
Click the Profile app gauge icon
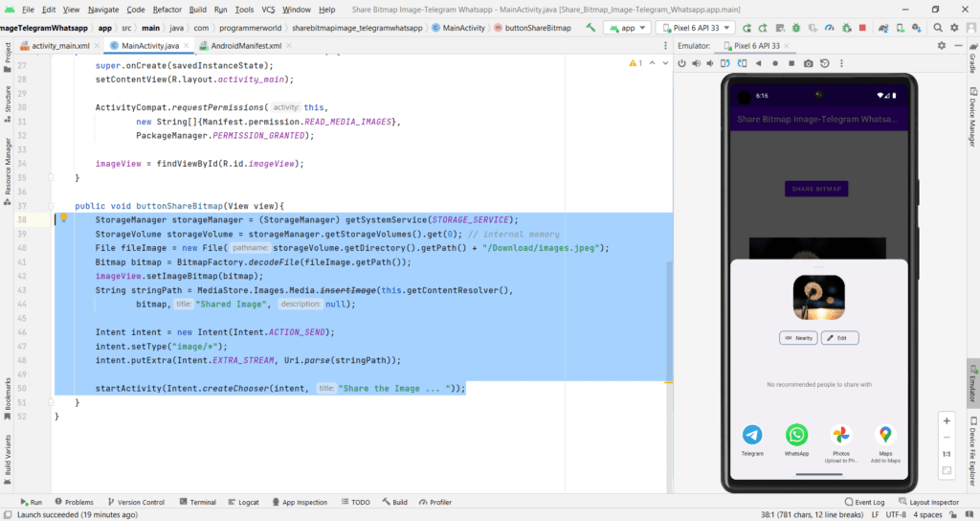pyautogui.click(x=830, y=28)
